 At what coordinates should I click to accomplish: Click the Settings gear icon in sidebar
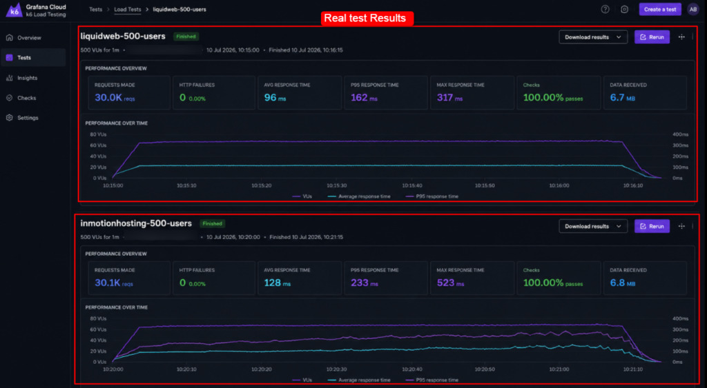pos(9,117)
